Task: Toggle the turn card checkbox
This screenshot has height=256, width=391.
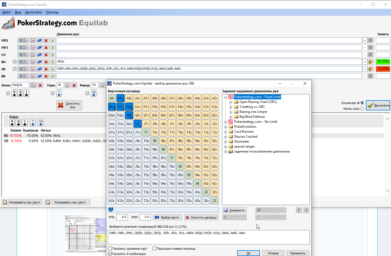Action: 53,93
